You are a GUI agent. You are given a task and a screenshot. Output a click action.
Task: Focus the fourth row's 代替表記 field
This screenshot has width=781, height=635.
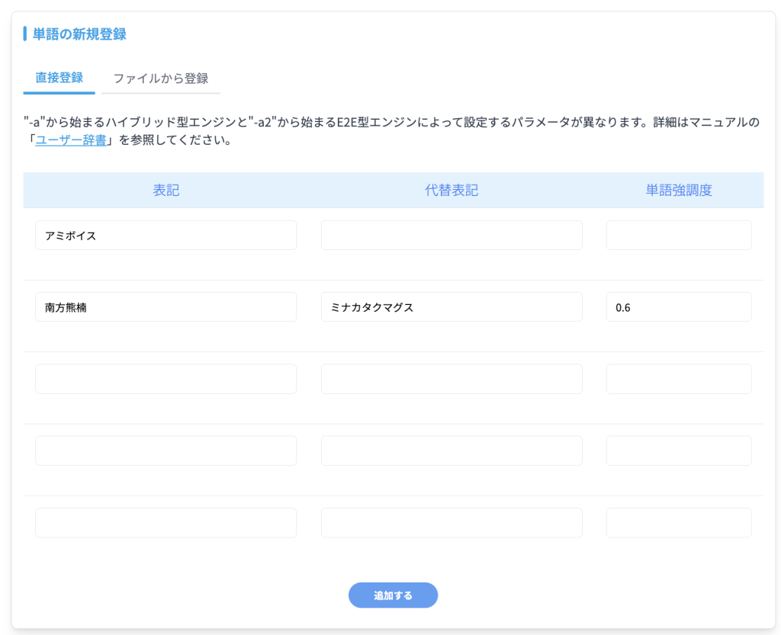click(452, 451)
